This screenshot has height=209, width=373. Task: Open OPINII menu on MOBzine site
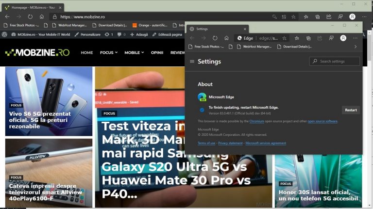point(157,52)
